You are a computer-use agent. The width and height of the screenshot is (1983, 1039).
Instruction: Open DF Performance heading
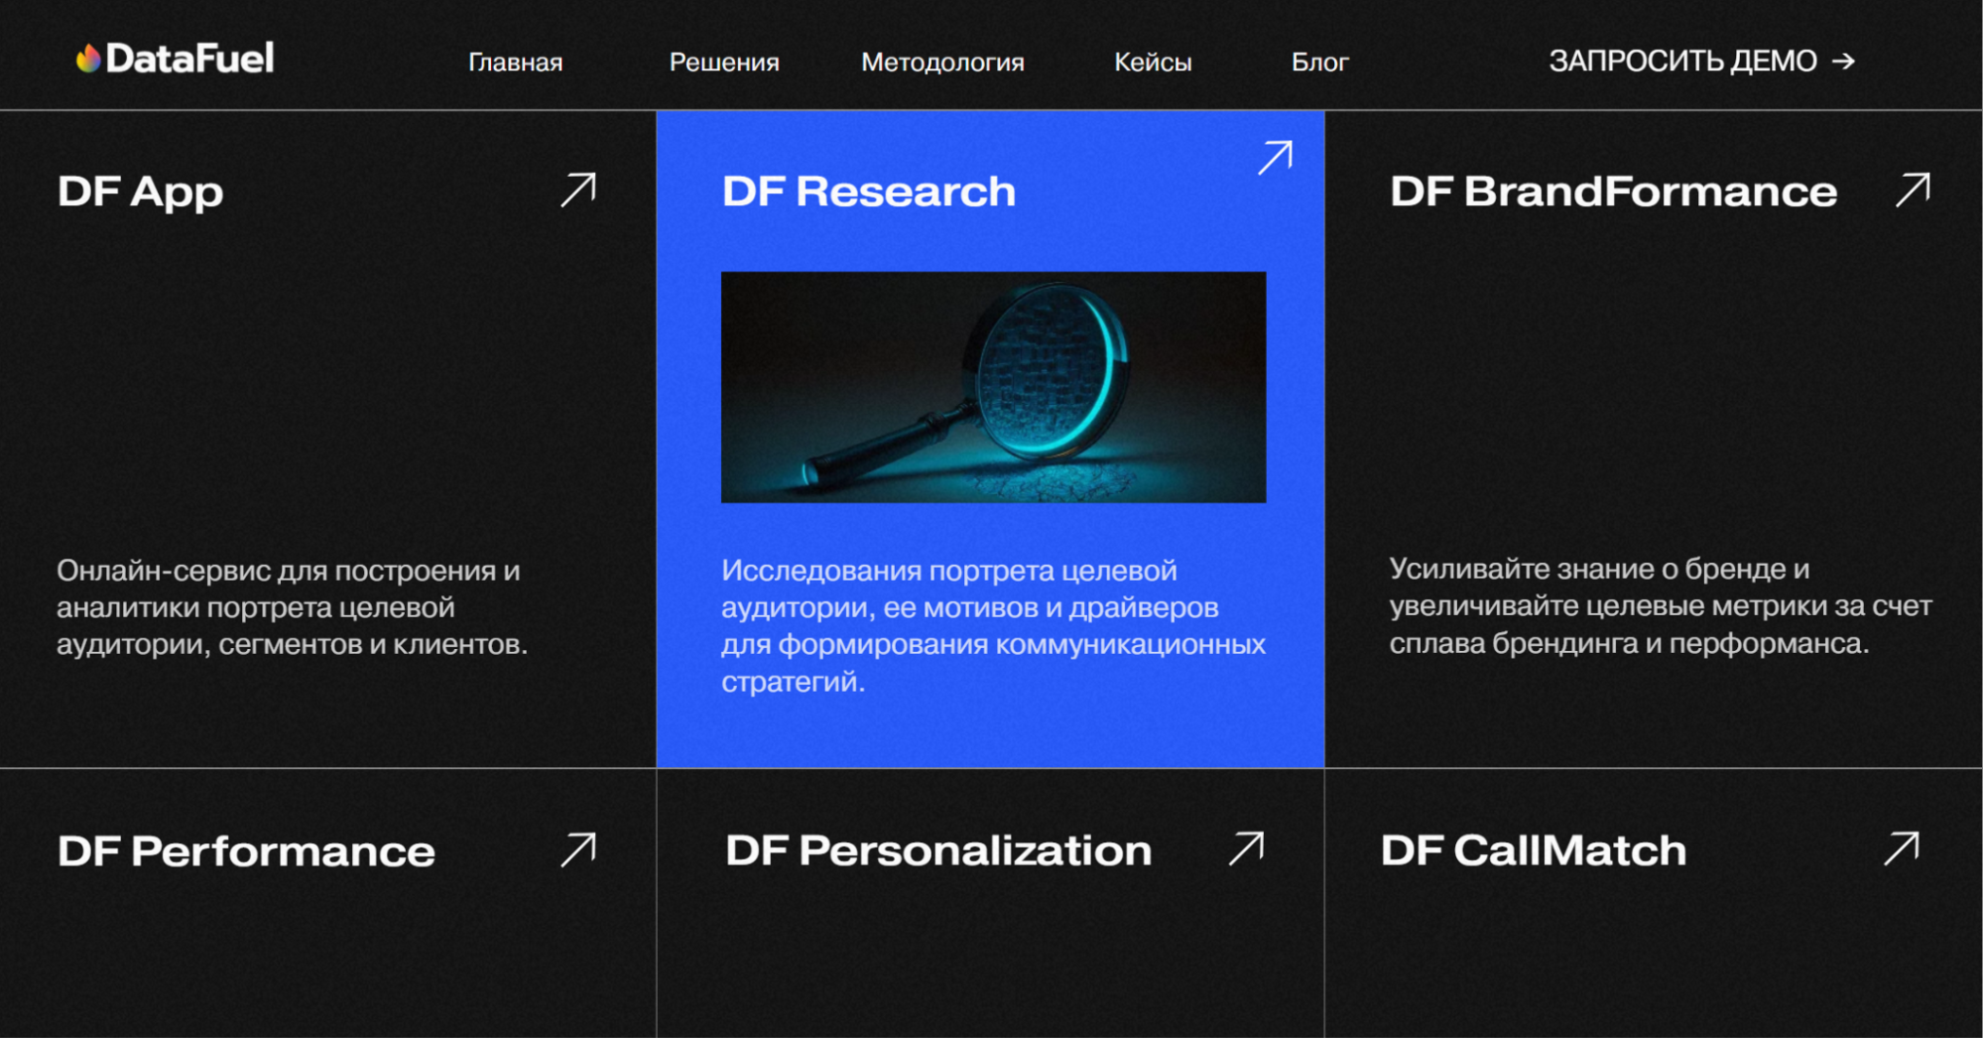click(246, 851)
